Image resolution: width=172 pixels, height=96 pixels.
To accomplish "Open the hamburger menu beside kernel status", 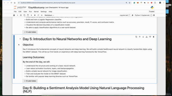I will tap(154, 15).
